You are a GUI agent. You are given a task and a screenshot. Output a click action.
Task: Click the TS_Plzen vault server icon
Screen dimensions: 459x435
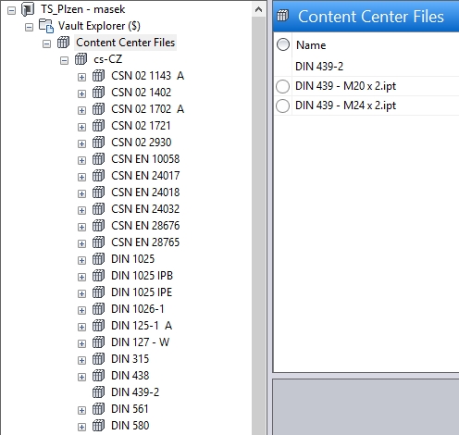[28, 9]
